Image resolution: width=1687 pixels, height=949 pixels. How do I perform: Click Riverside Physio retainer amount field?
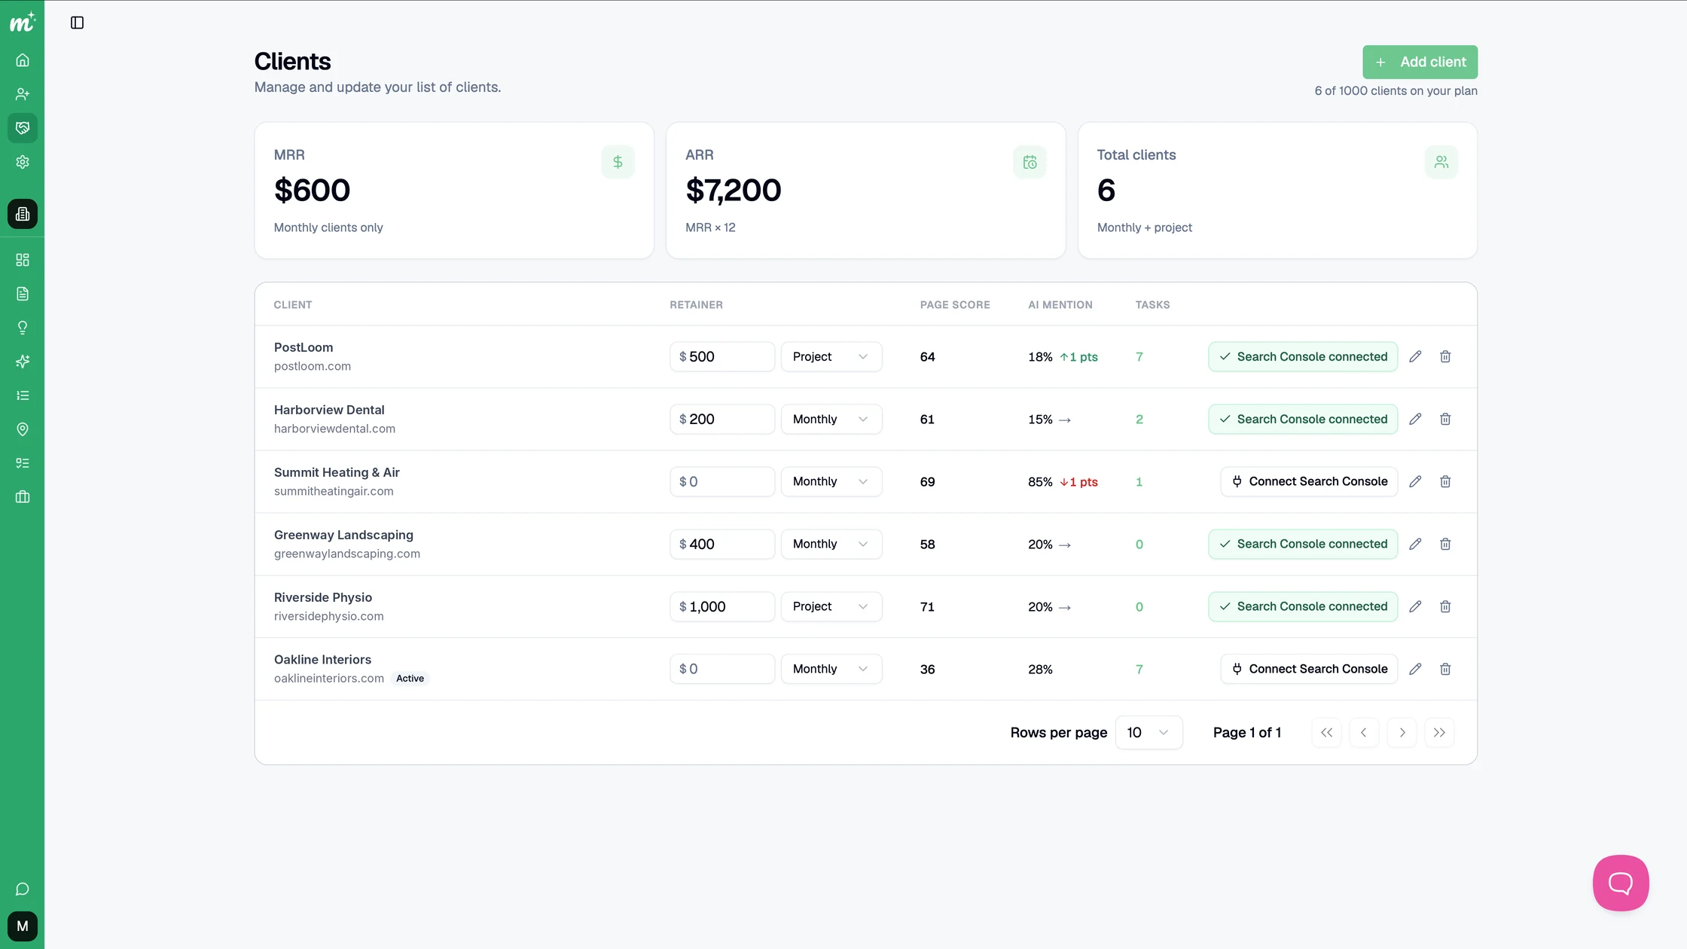[722, 607]
